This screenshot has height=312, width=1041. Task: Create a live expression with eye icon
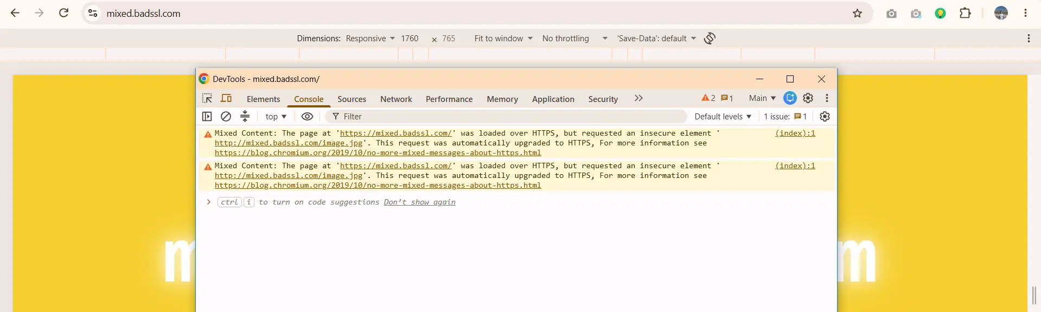click(x=307, y=116)
